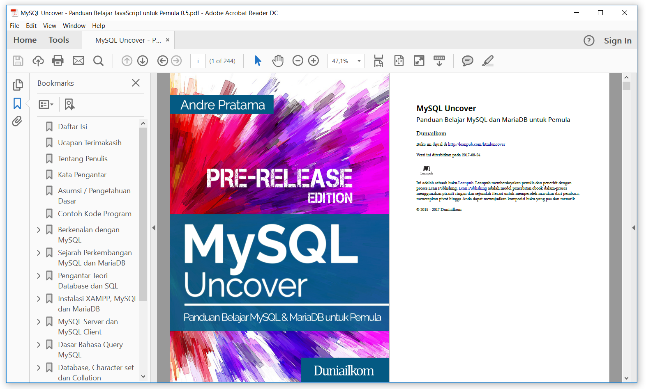Jump to Daftar Isi bookmark

[72, 127]
